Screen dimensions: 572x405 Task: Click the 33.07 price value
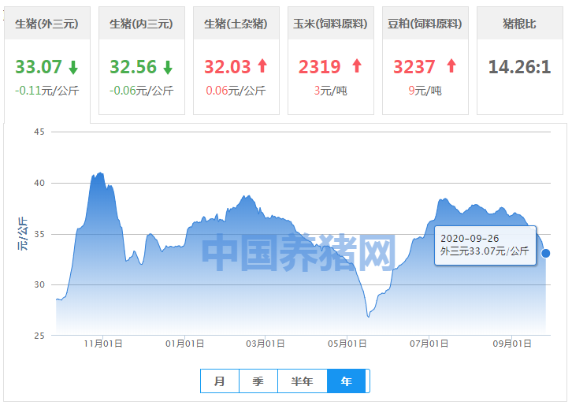[x=39, y=67]
